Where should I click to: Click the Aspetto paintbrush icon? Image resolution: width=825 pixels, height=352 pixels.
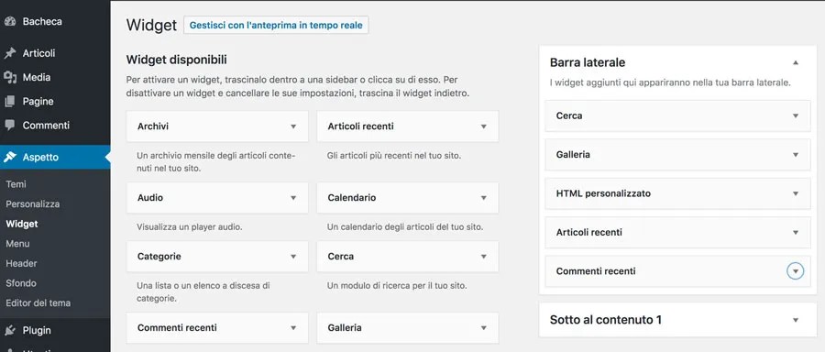(10, 158)
